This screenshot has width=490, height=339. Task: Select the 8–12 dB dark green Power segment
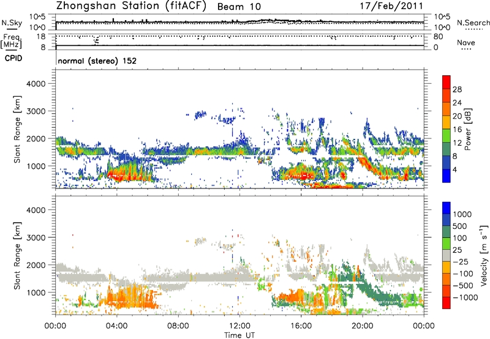point(447,149)
